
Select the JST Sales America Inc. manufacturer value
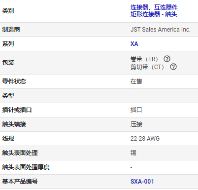click(x=161, y=30)
